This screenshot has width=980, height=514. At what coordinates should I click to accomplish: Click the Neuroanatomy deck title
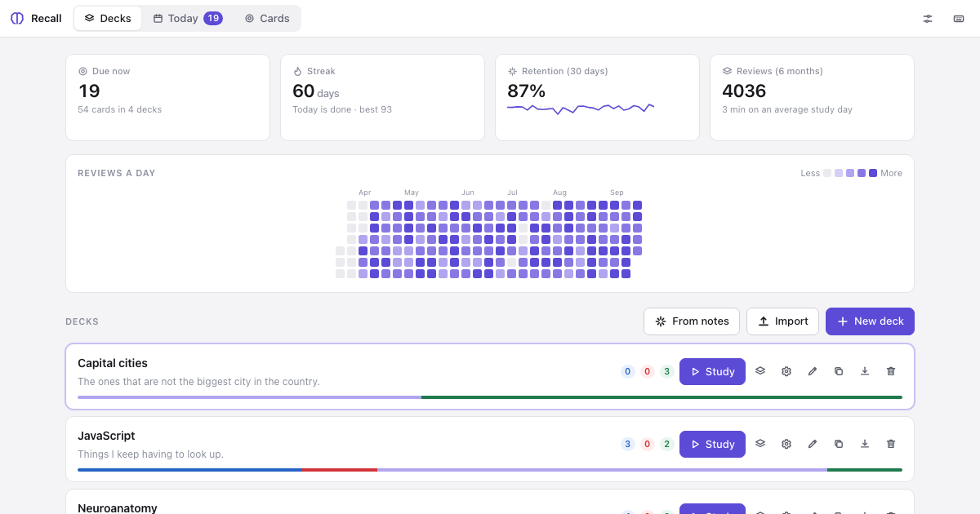[x=118, y=507]
